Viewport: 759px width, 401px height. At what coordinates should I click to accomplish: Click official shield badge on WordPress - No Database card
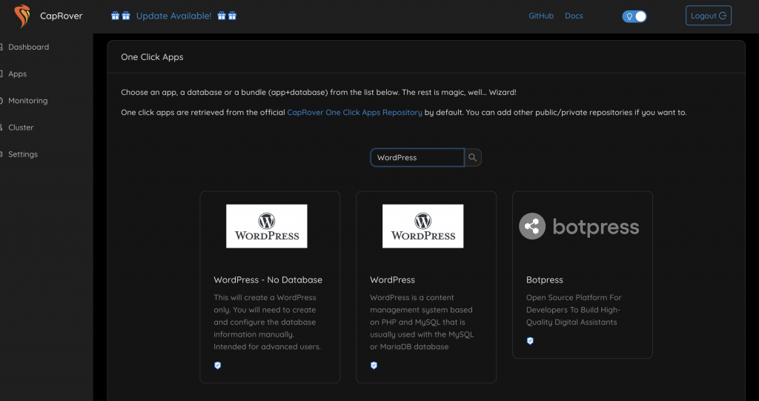(217, 365)
